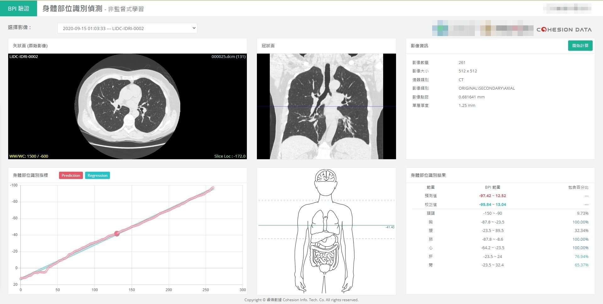Click the image count value 261
Screen dimensions: 603x304
pos(462,63)
